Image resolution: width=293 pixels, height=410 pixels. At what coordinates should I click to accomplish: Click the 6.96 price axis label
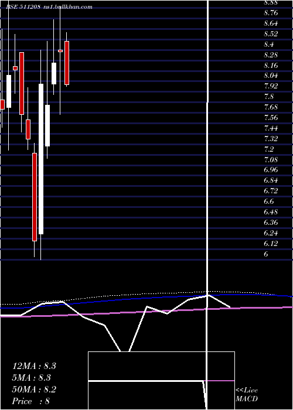pos(271,170)
